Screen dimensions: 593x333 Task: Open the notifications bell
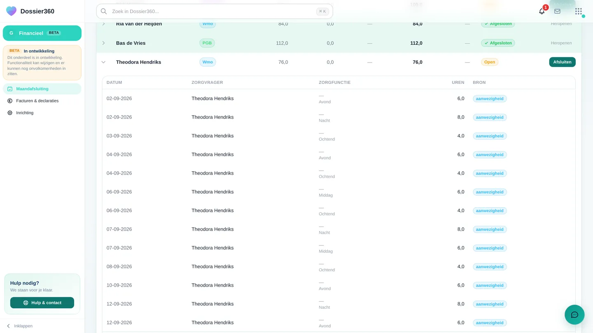tap(542, 12)
